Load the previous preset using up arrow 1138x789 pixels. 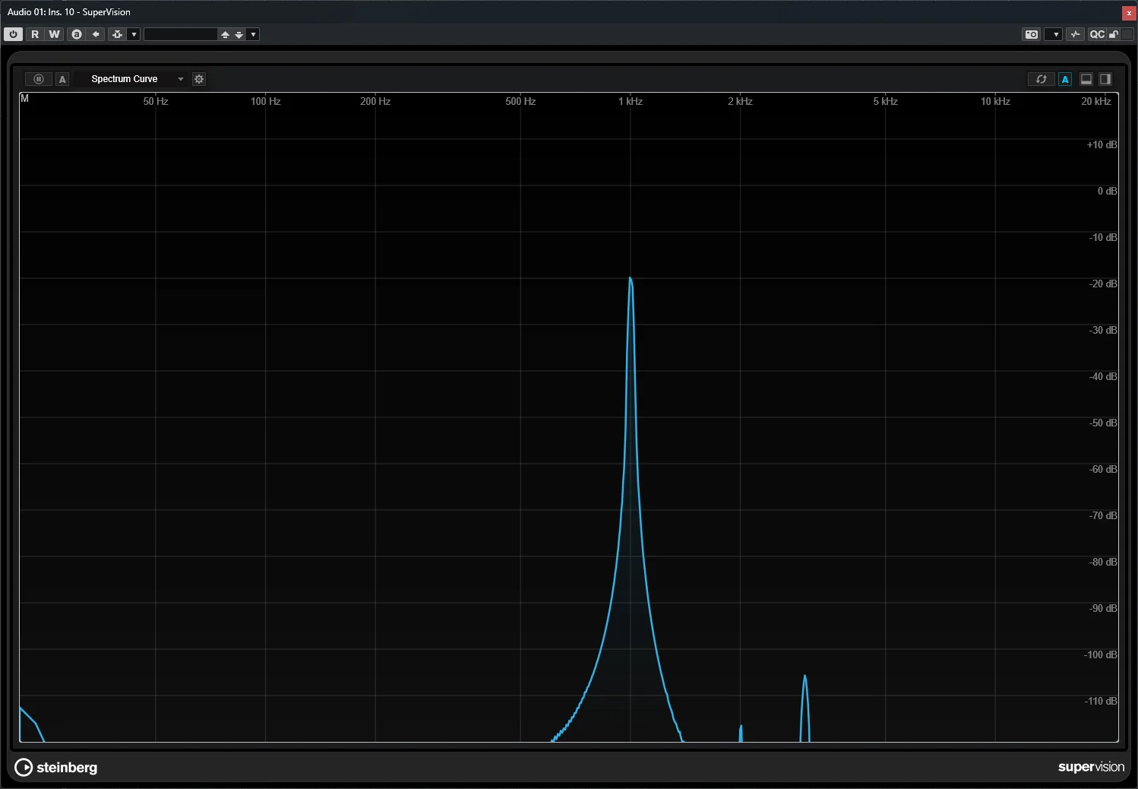tap(225, 34)
